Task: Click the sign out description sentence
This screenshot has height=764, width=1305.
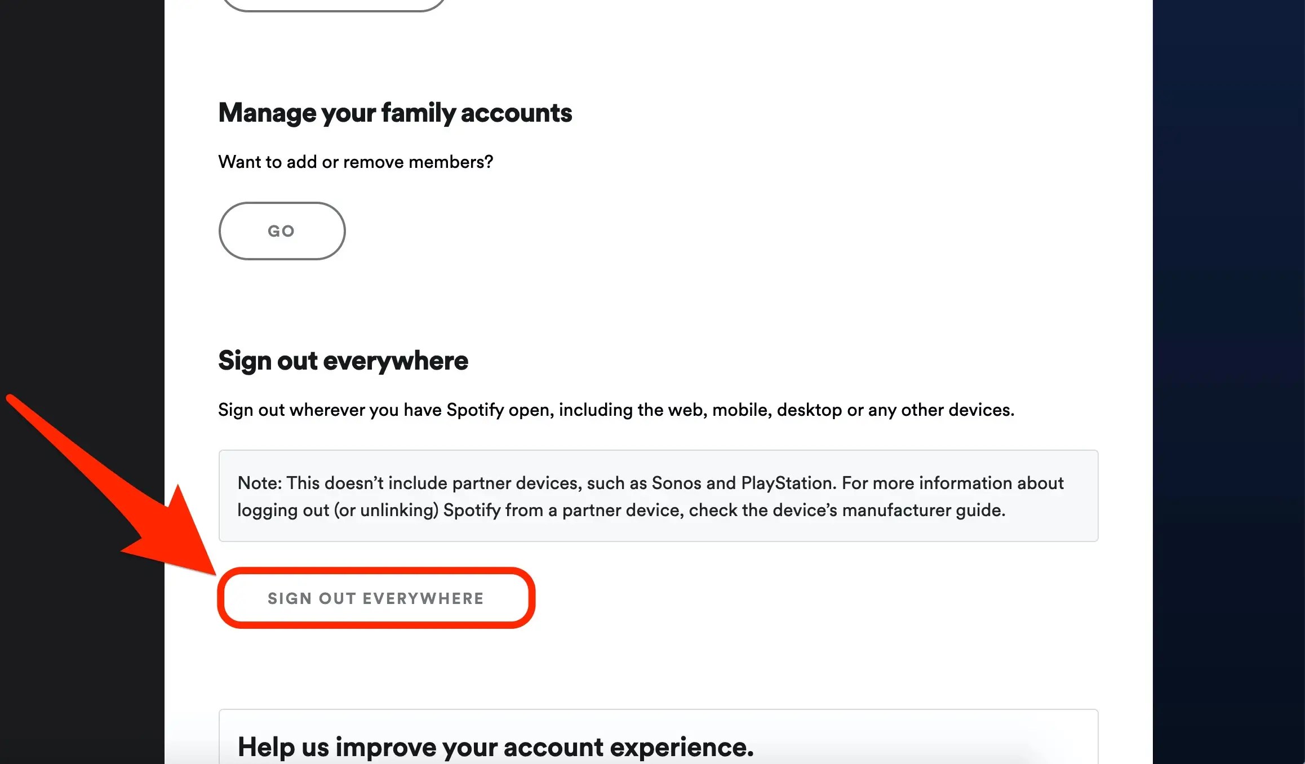Action: pyautogui.click(x=616, y=410)
